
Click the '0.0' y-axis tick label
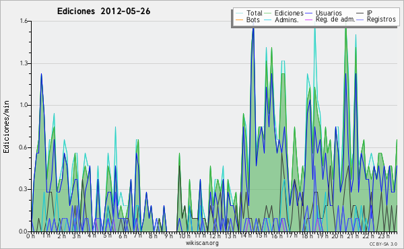(24, 232)
